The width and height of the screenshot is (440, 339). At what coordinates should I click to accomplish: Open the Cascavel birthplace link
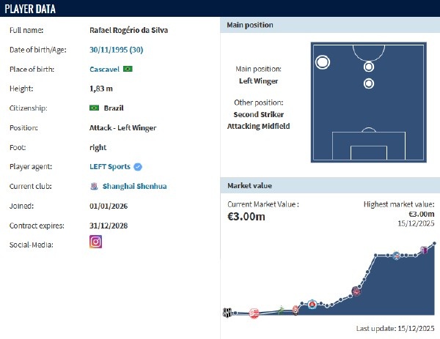(x=105, y=69)
